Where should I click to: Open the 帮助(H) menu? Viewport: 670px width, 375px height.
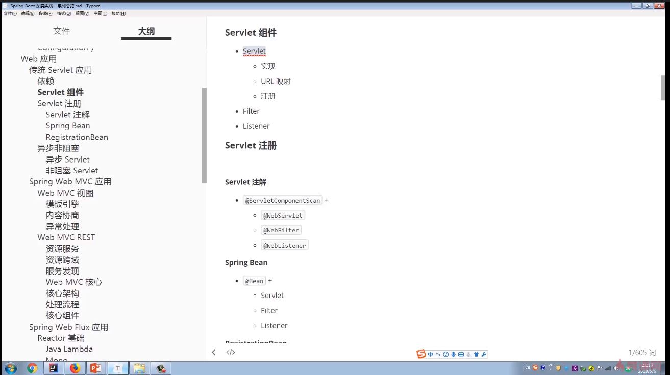[118, 13]
